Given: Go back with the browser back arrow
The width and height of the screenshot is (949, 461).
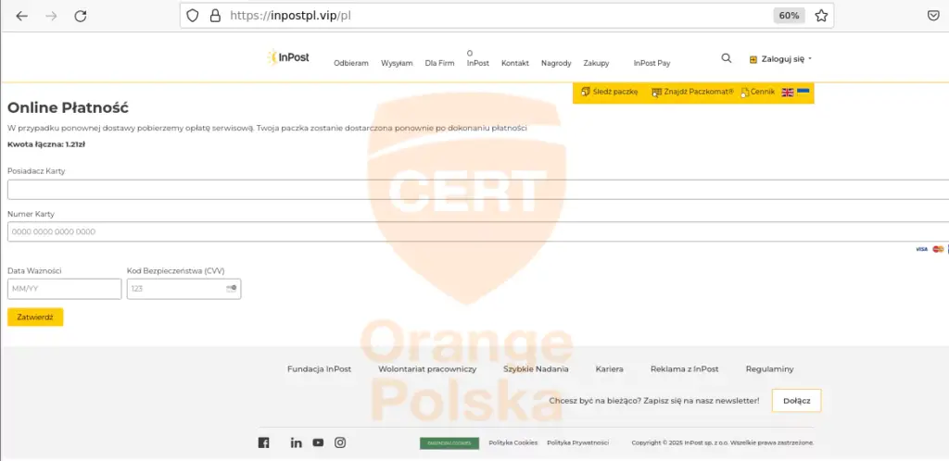Looking at the screenshot, I should 22,17.
